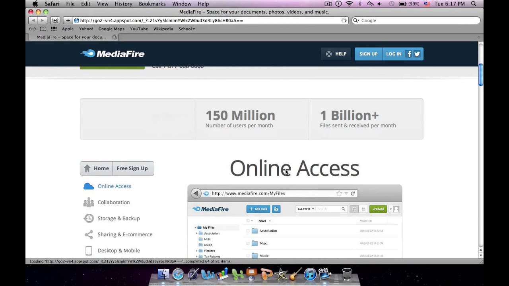
Task: Click the HELP button
Action: (x=336, y=54)
